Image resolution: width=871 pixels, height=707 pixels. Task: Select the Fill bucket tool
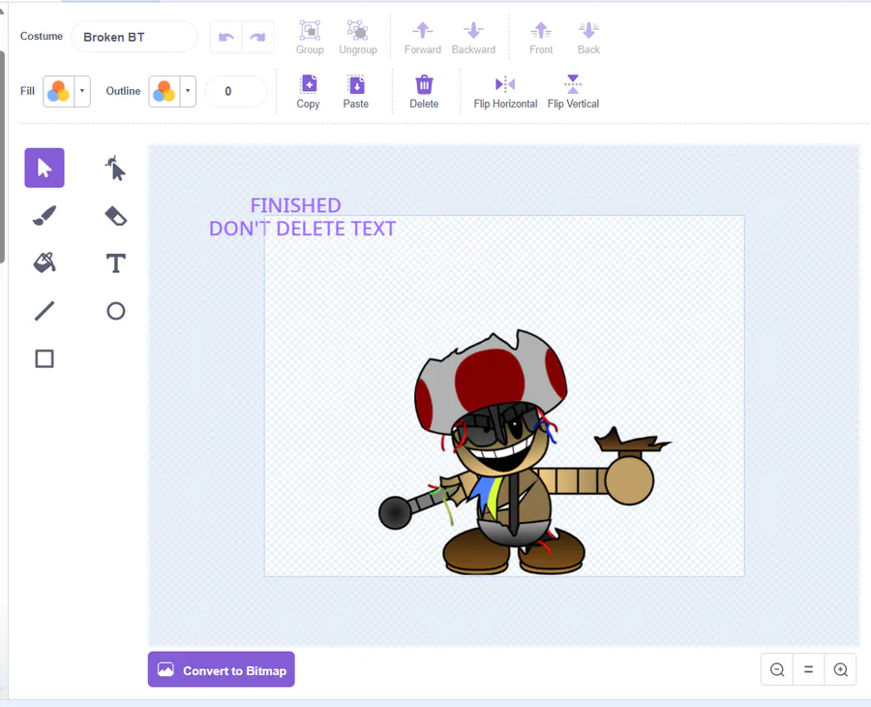click(x=45, y=262)
